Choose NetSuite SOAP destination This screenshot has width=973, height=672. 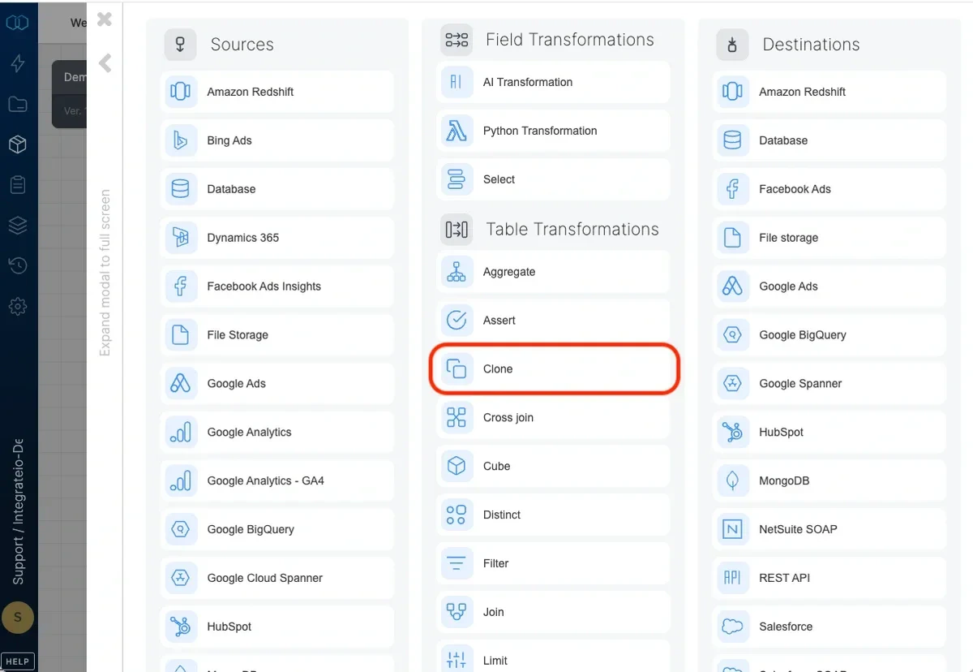coord(829,529)
